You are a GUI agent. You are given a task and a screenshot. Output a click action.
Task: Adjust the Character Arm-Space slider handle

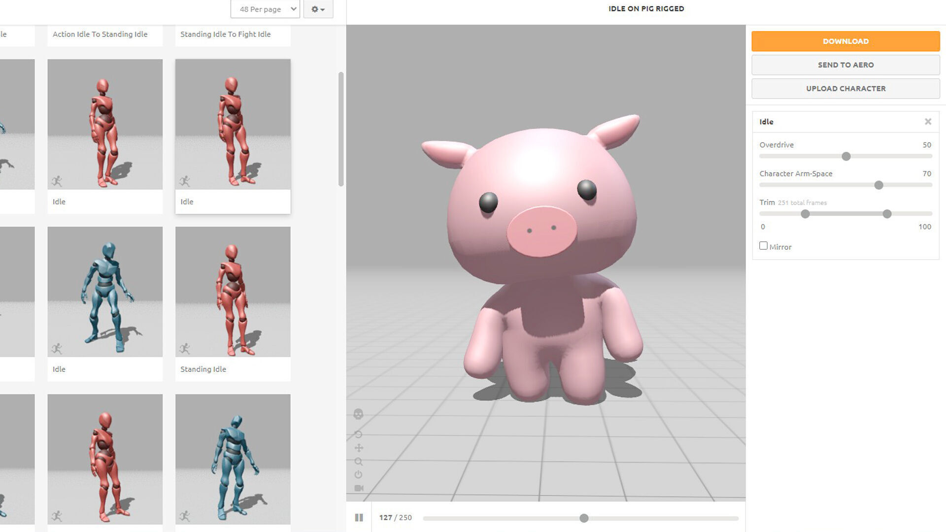coord(878,185)
